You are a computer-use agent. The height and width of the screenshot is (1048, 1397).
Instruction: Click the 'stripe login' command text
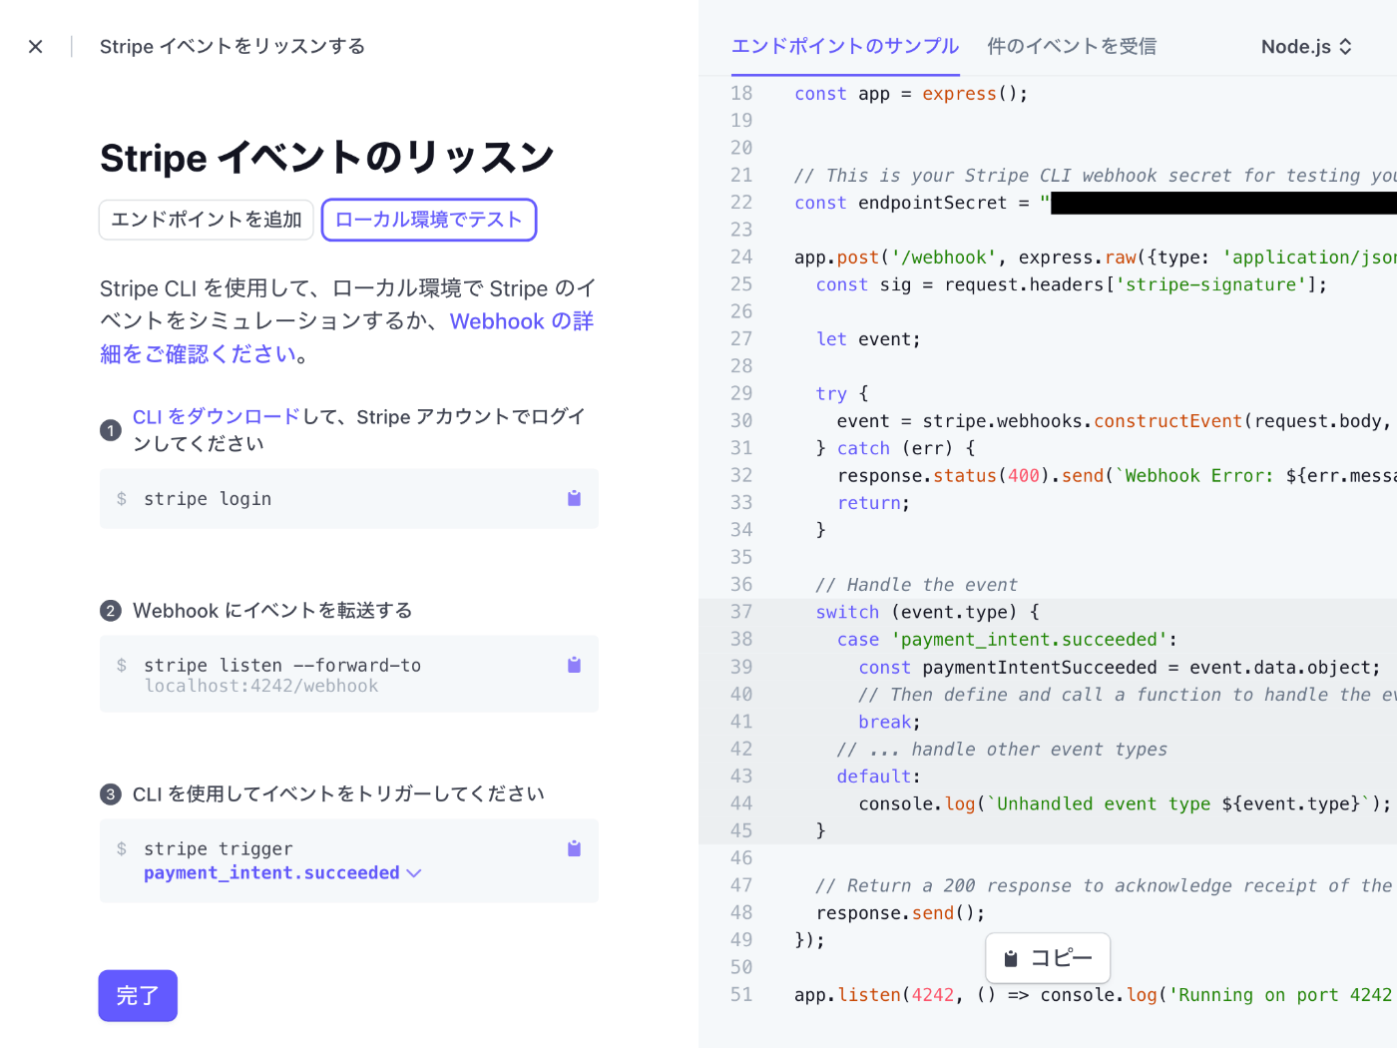click(x=208, y=499)
